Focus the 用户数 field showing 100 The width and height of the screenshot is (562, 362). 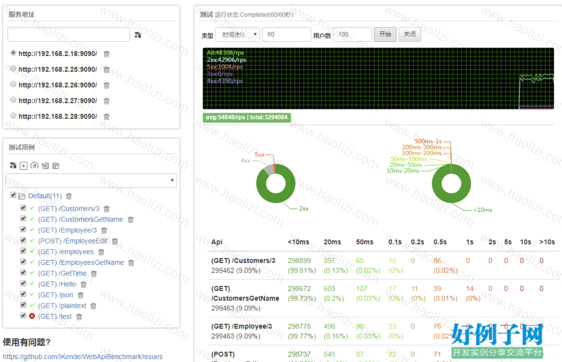pyautogui.click(x=352, y=35)
